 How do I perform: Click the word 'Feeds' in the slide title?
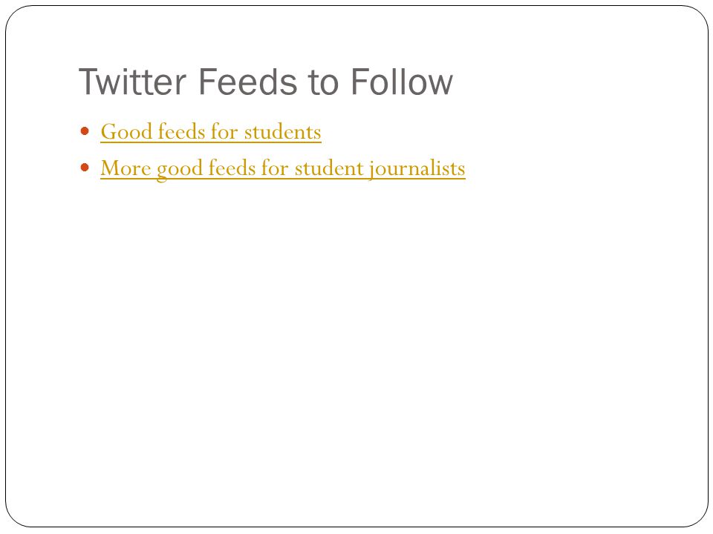tap(248, 82)
